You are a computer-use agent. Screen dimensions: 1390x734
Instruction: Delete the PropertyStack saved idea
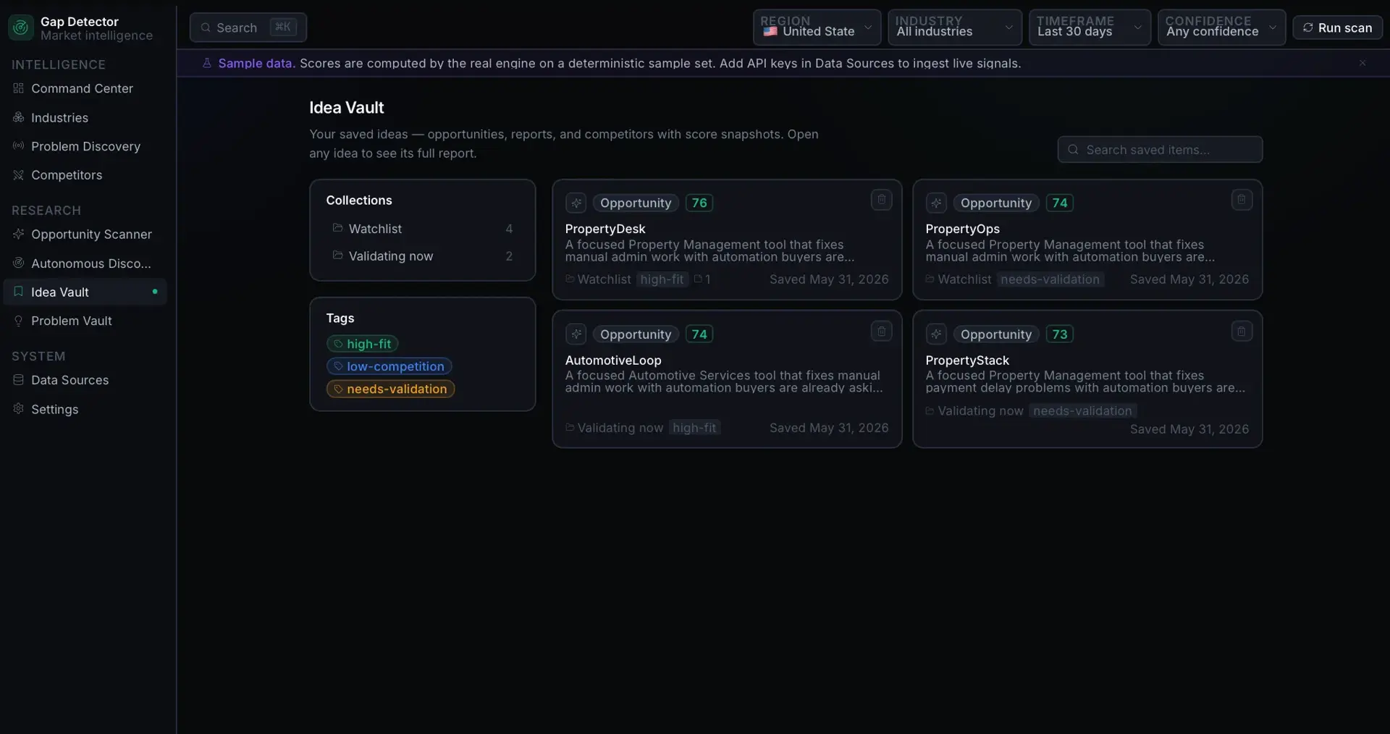1242,332
